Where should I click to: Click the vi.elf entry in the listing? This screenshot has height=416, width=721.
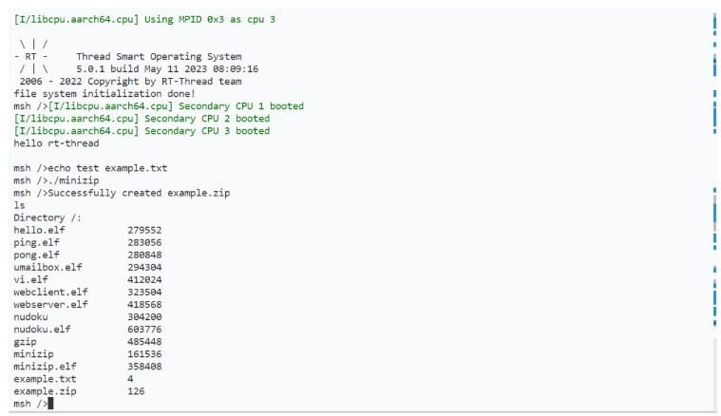tap(30, 279)
